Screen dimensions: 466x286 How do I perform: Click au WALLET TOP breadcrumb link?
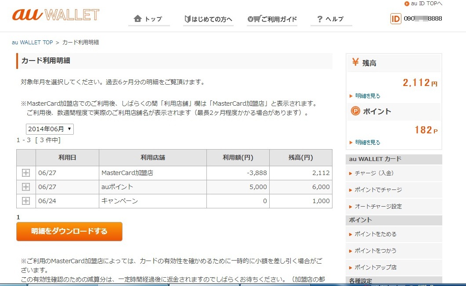point(32,43)
